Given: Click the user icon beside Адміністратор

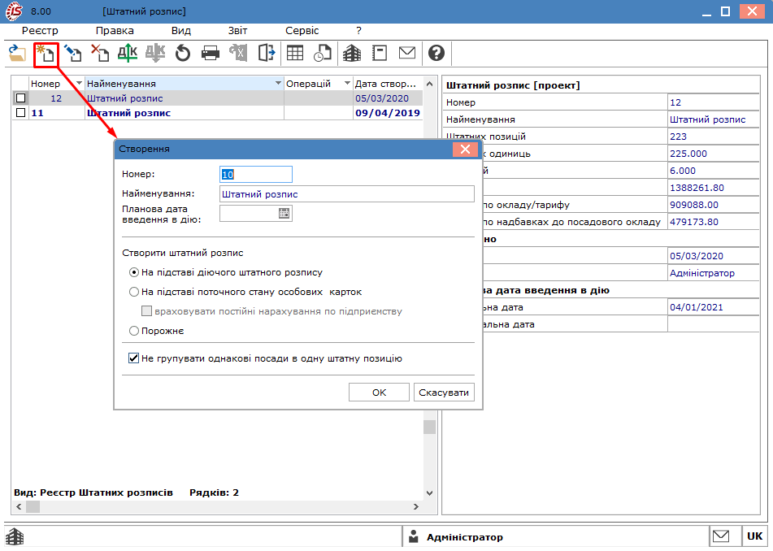Looking at the screenshot, I should [x=414, y=536].
